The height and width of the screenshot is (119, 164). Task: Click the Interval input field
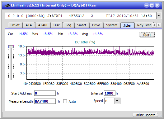pyautogui.click(x=110, y=93)
